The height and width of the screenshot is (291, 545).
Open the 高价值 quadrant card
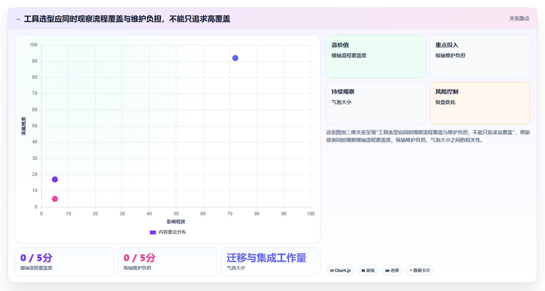[x=376, y=57]
